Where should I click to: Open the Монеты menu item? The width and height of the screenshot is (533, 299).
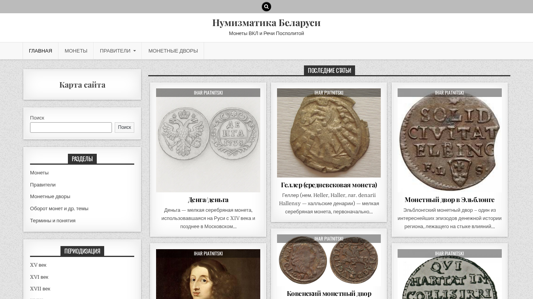click(x=76, y=51)
